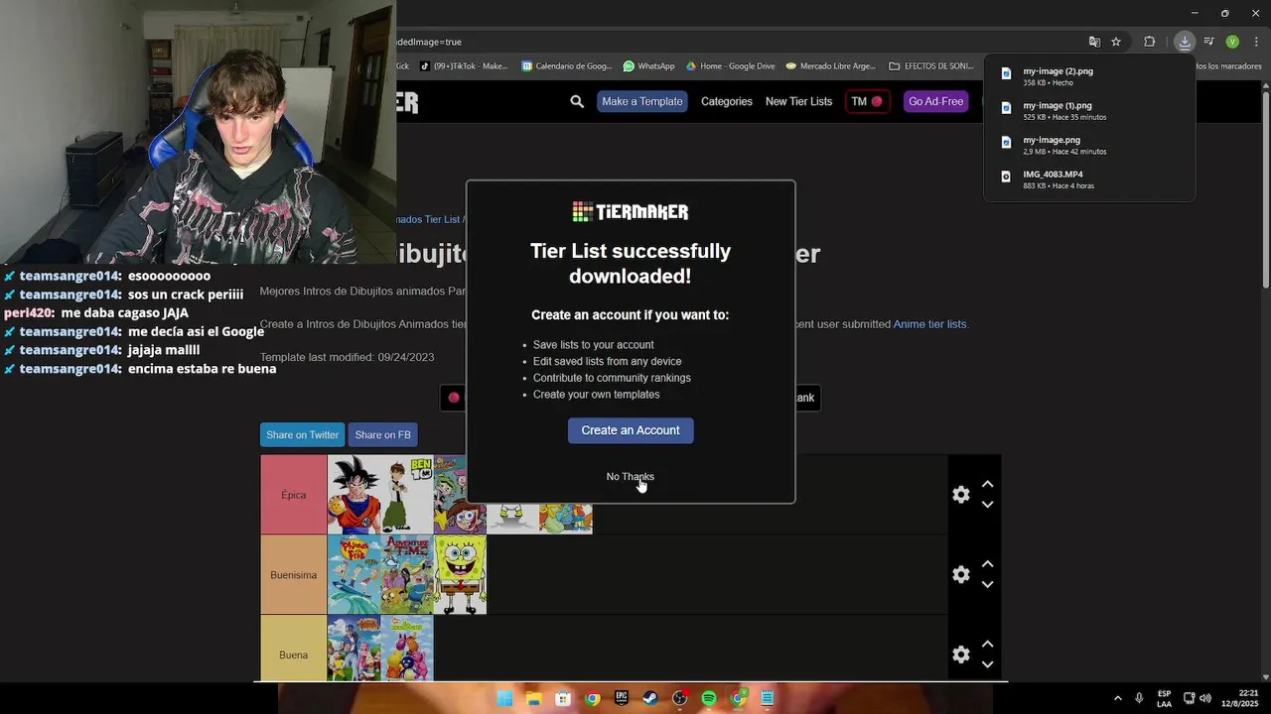Open Steam from the taskbar
This screenshot has height=714, width=1271.
coord(650,698)
